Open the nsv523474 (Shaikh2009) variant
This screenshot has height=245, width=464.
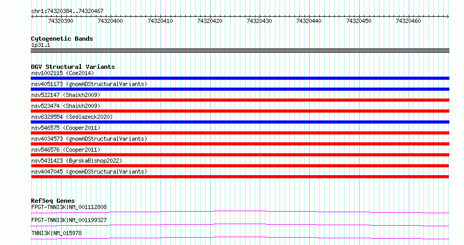click(66, 106)
